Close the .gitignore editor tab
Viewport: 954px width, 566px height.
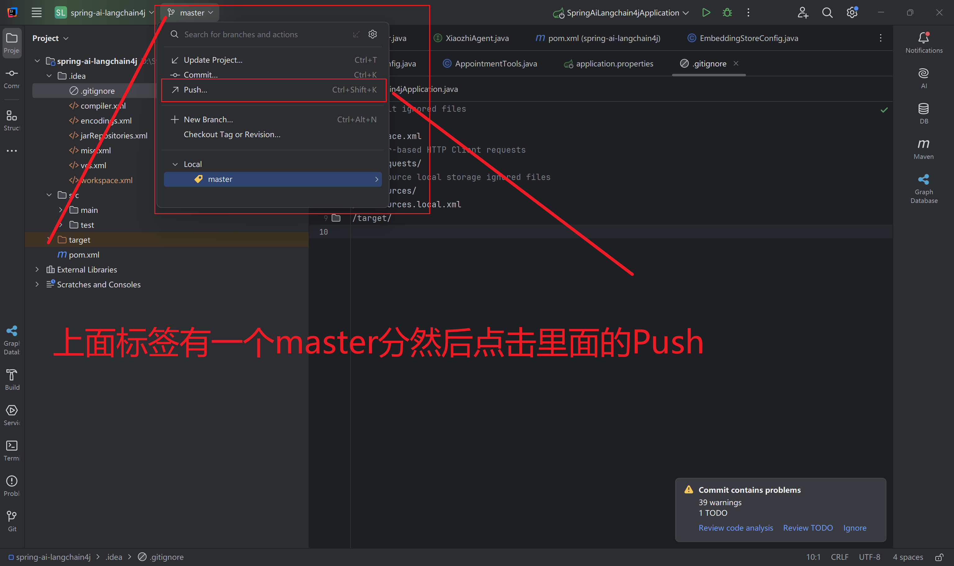pos(736,63)
